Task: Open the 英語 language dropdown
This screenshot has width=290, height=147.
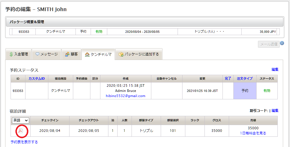Action: [x=20, y=120]
